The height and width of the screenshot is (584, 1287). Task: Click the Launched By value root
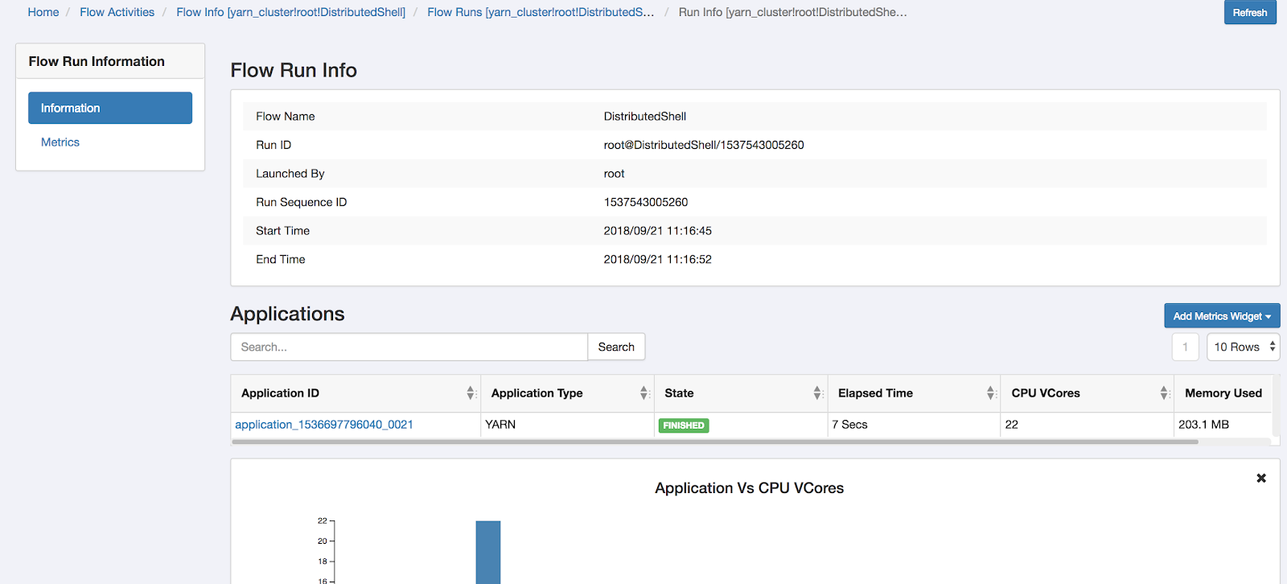(615, 174)
